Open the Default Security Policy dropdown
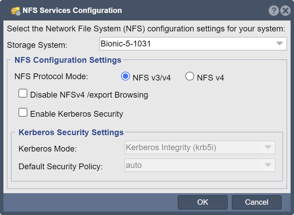 click(200, 165)
